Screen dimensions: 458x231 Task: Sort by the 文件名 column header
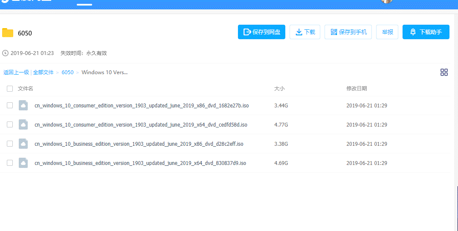pyautogui.click(x=26, y=89)
